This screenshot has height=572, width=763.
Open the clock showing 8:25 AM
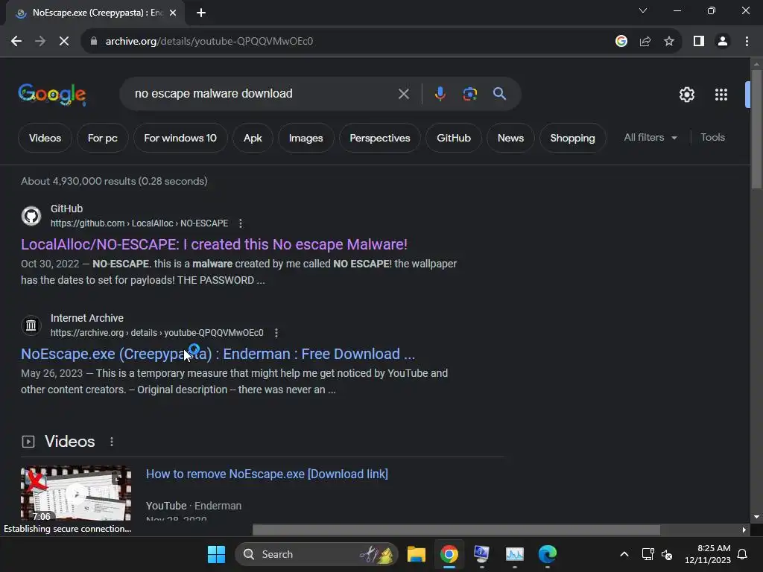pyautogui.click(x=708, y=554)
